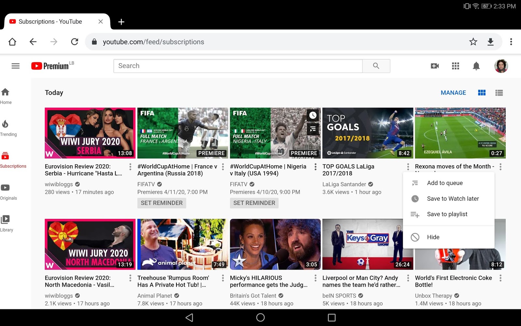Open options for Eurovision North Macedonia video
This screenshot has width=521, height=326.
pyautogui.click(x=130, y=278)
